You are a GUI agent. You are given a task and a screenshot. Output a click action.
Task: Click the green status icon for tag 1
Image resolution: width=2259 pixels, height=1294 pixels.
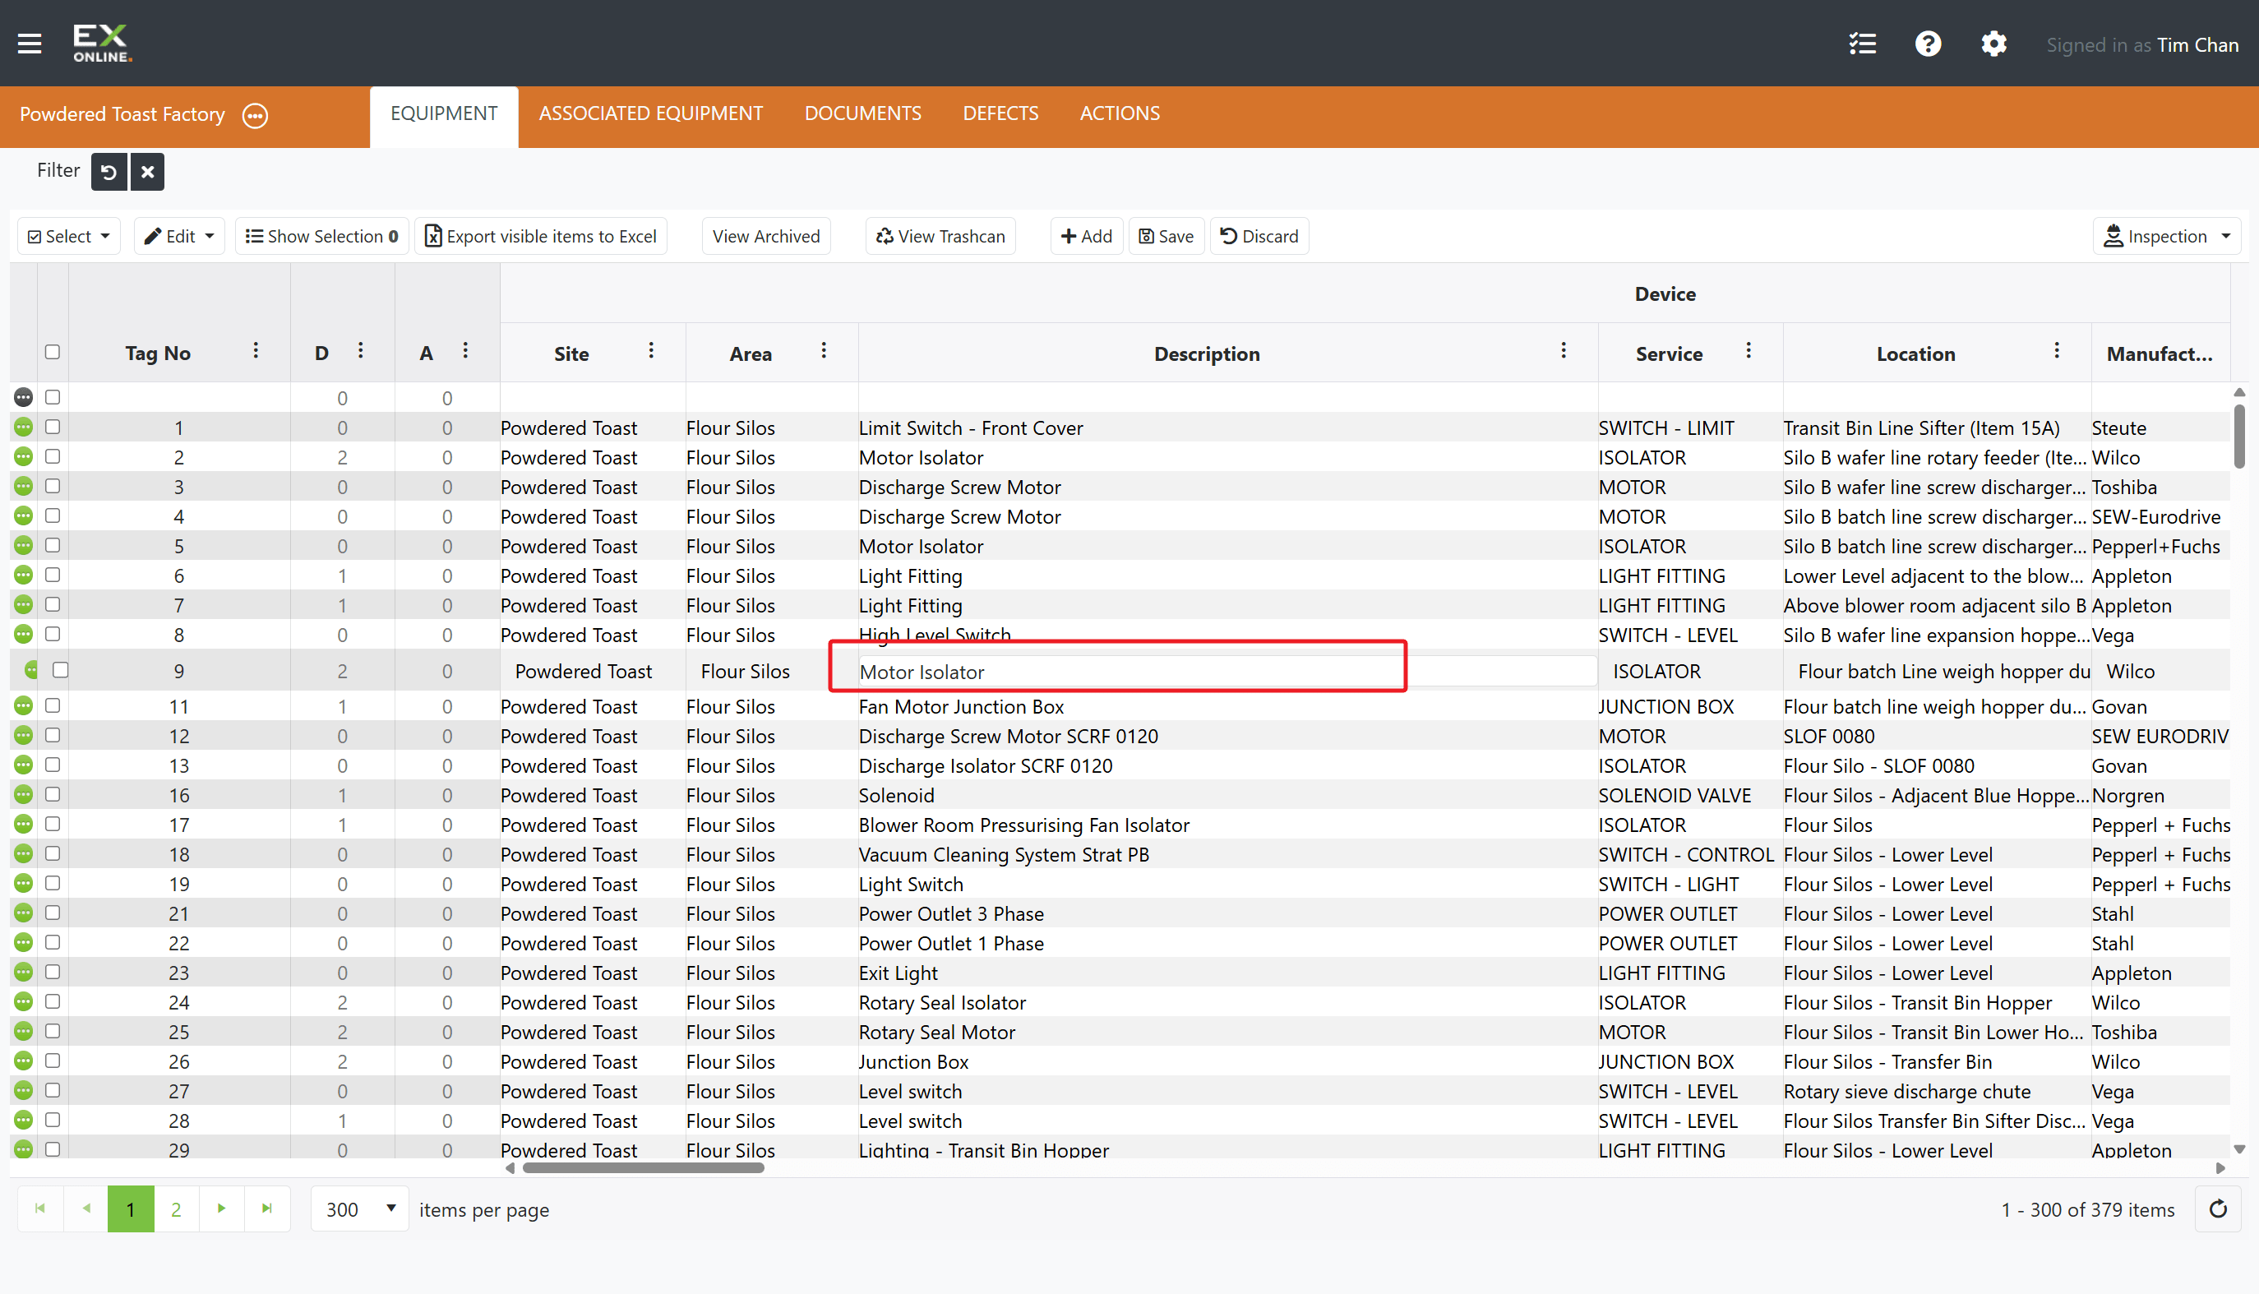pos(24,427)
